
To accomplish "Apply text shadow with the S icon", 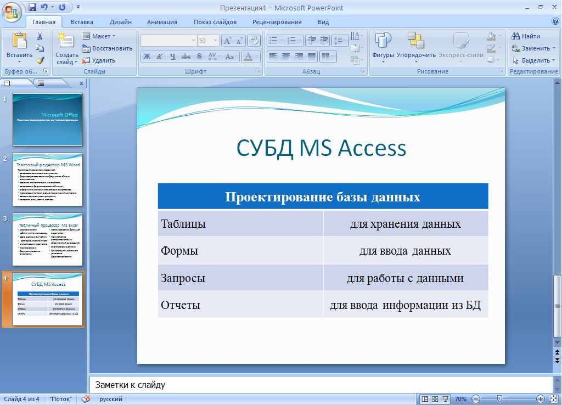I will 199,57.
